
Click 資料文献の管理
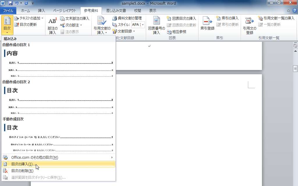click(127, 18)
